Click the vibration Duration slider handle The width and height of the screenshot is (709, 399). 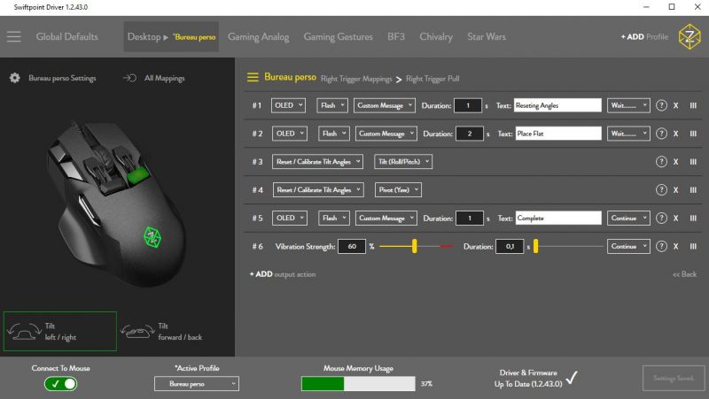click(536, 246)
